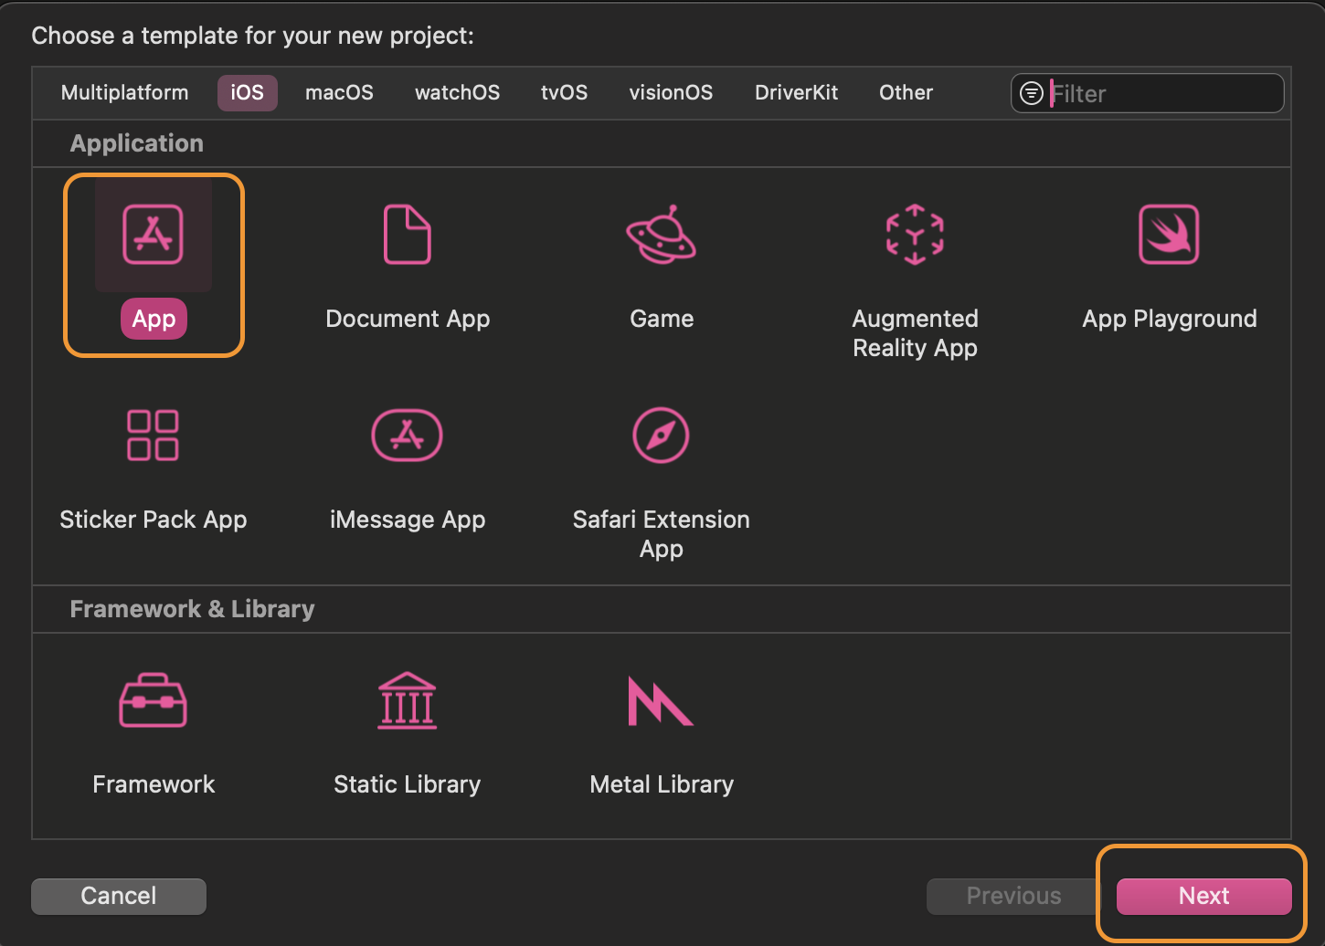Click the Static Library label
The width and height of the screenshot is (1325, 946).
point(408,784)
